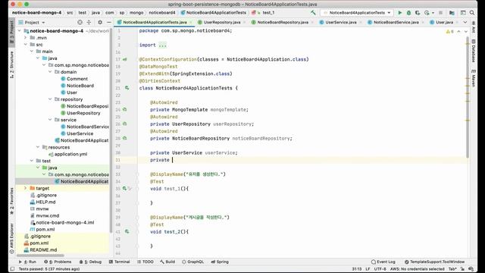
Task: Click the run gutter icon beside test_2
Action: point(127,231)
